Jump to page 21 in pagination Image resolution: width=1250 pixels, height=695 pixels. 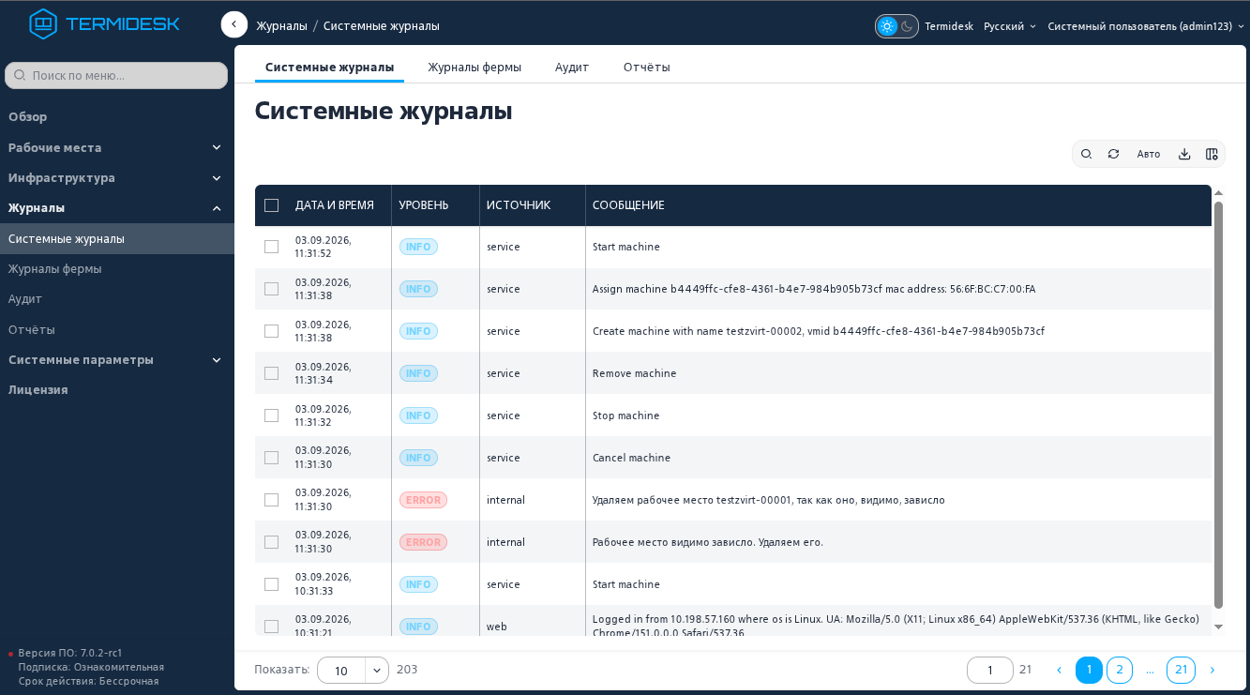point(1182,670)
